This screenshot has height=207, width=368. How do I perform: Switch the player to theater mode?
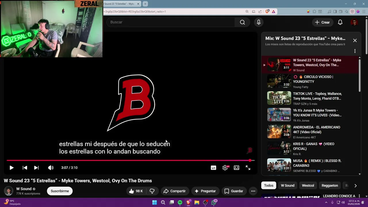coord(236,168)
